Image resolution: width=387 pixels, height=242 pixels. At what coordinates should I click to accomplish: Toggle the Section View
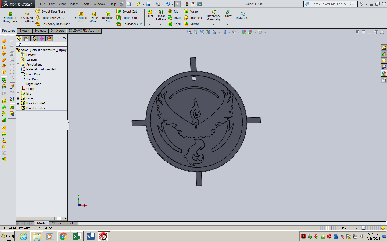(x=208, y=32)
